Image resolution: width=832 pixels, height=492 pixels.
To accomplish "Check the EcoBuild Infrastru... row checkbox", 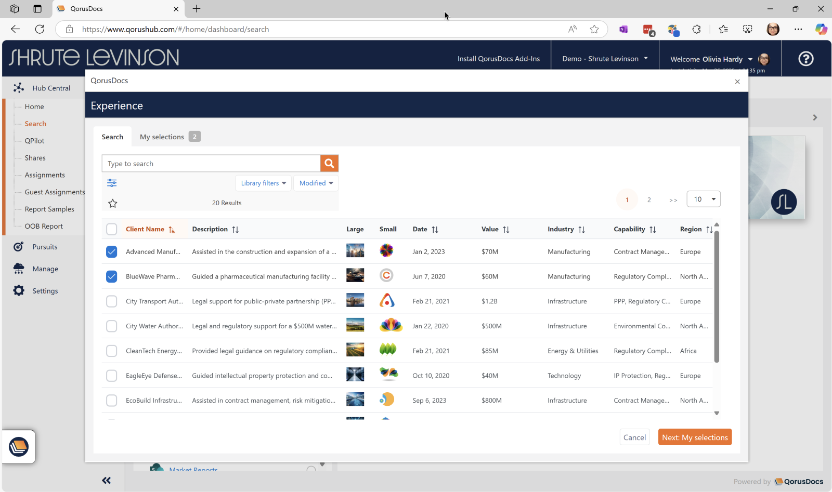I will tap(112, 401).
